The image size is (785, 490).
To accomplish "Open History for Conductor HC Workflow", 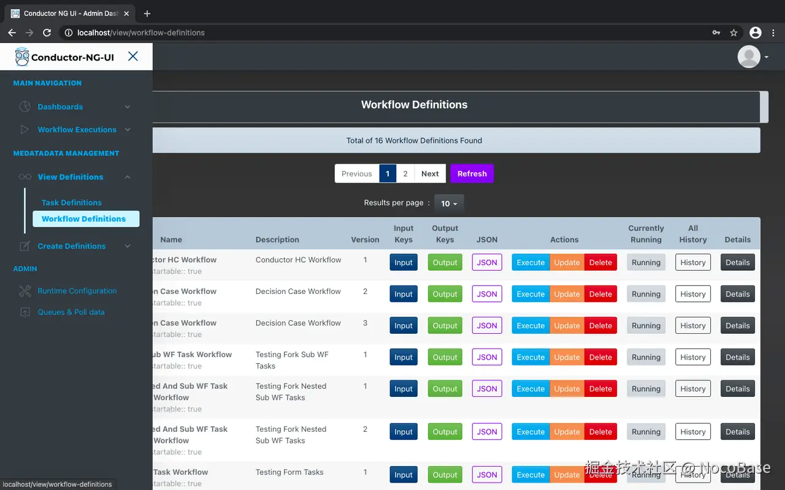I will click(x=693, y=263).
